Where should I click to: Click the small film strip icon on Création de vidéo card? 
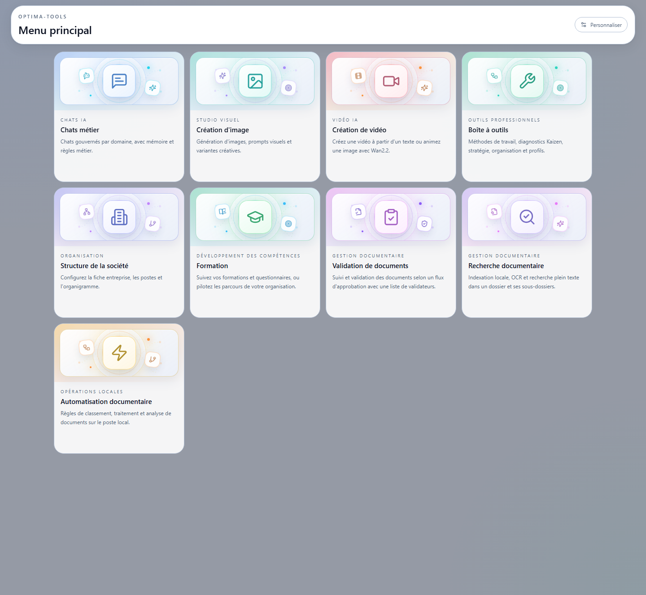pyautogui.click(x=358, y=76)
